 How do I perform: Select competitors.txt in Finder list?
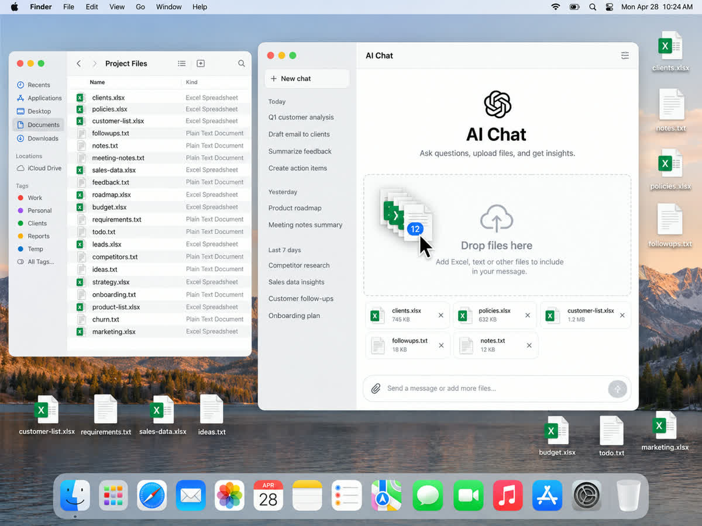pos(160,257)
